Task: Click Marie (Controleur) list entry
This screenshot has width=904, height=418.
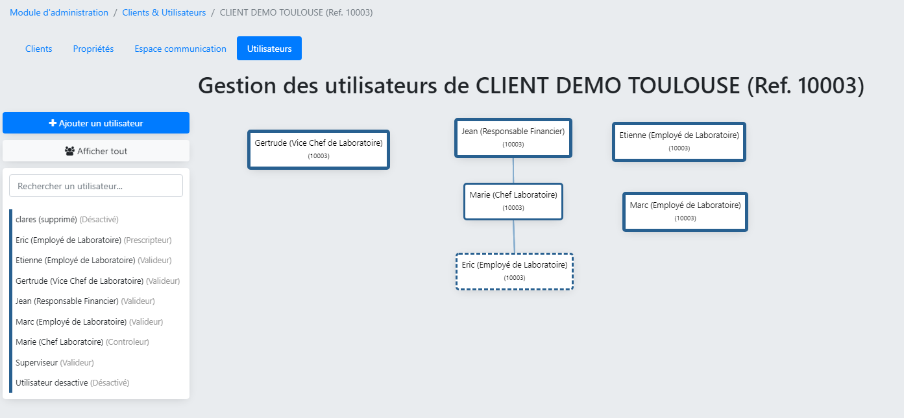Action: (82, 342)
